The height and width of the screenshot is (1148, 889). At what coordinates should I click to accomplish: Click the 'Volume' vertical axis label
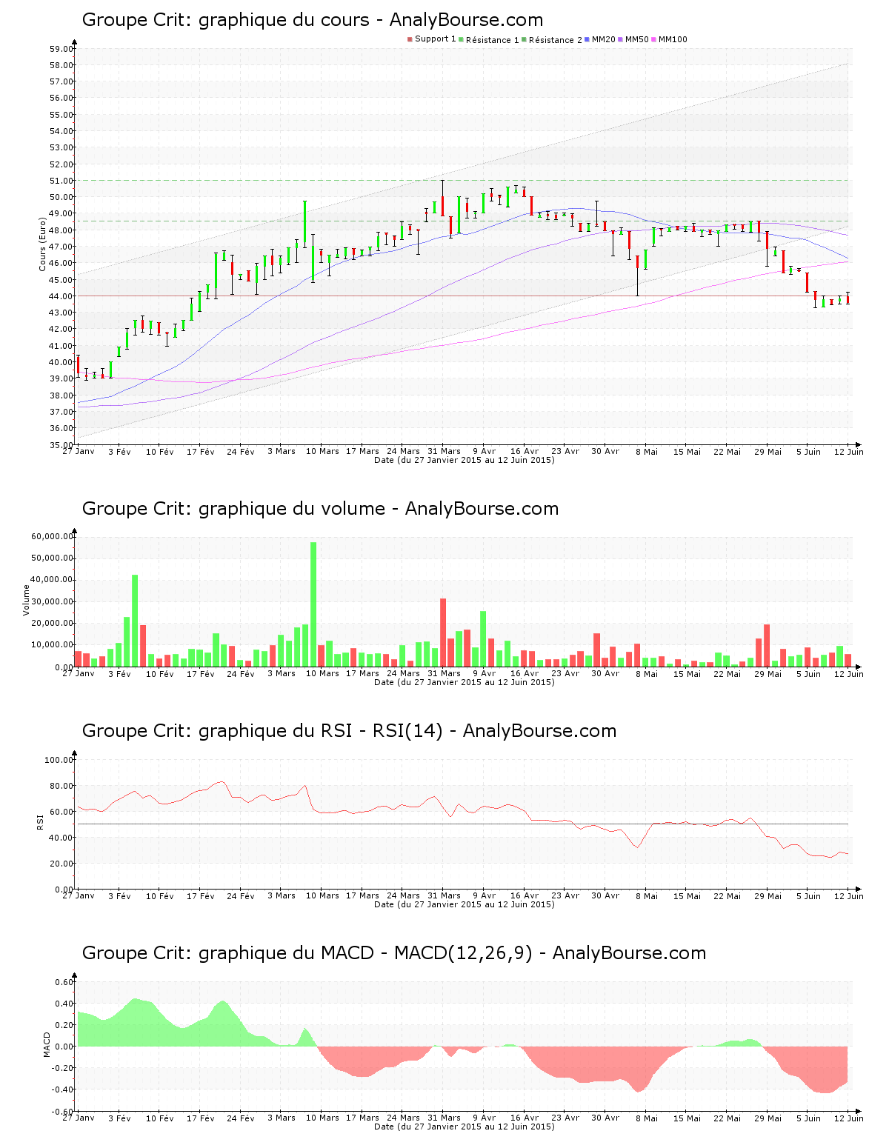click(x=27, y=600)
